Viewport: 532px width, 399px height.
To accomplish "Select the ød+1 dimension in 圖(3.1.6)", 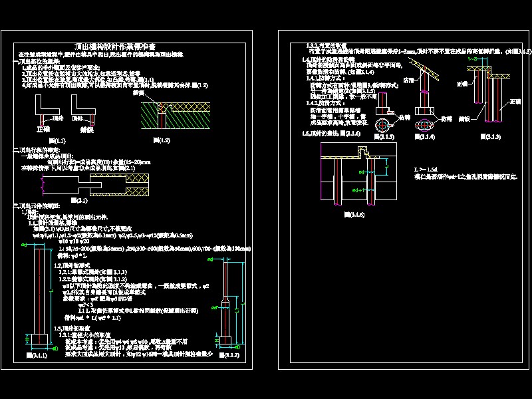I will 358,190.
